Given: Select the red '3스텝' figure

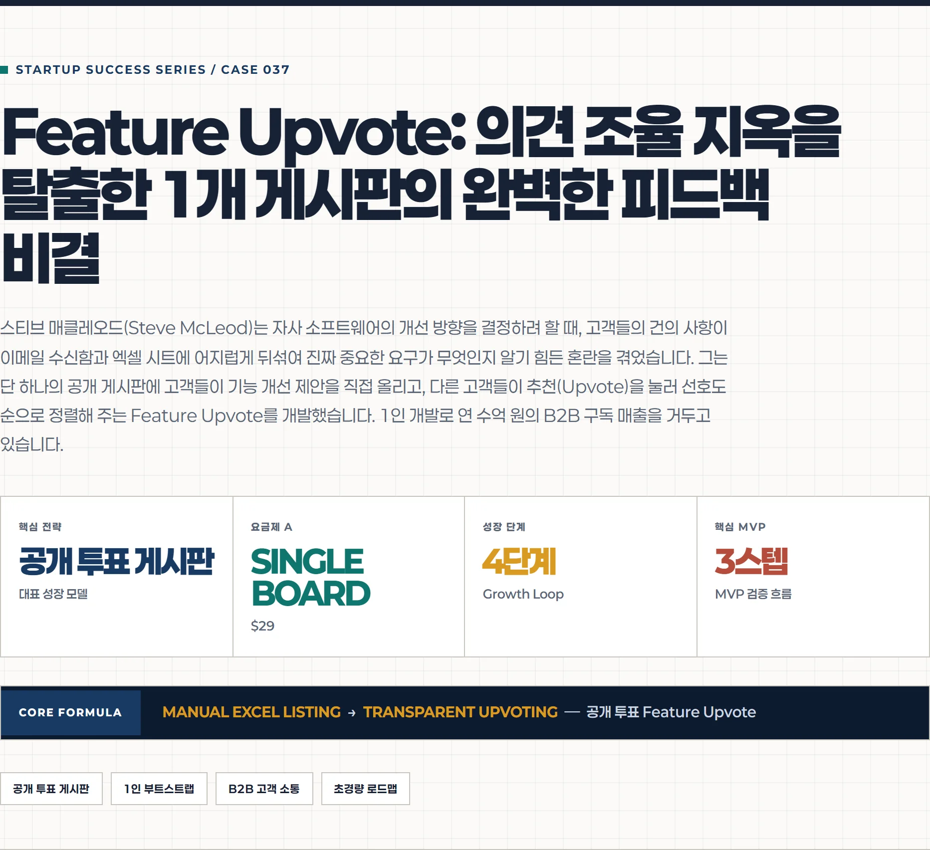Looking at the screenshot, I should [751, 561].
